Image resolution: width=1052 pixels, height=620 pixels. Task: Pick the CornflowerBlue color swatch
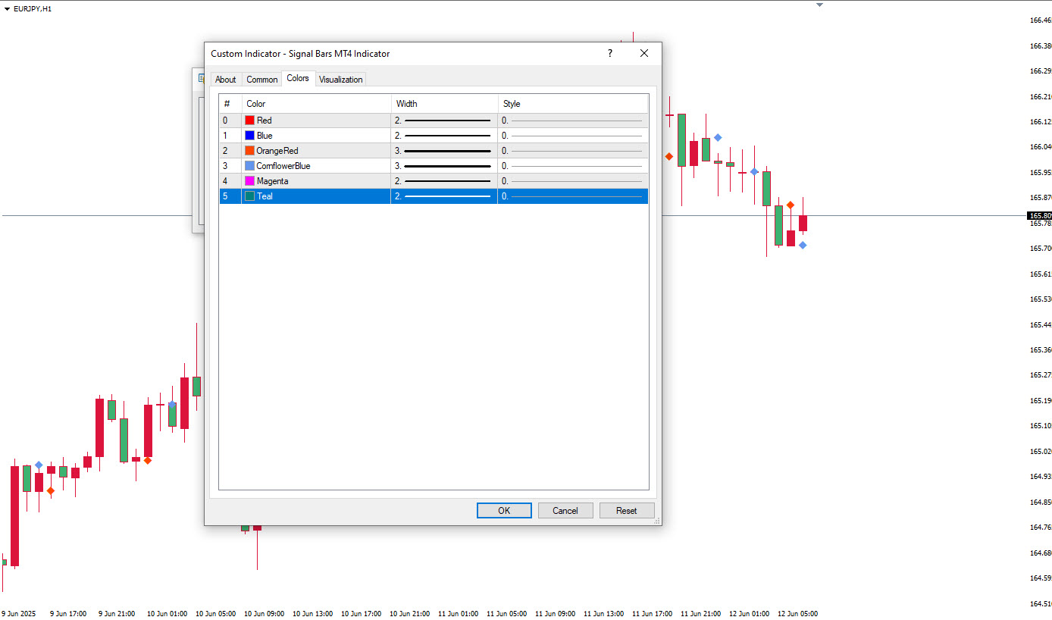click(x=249, y=166)
